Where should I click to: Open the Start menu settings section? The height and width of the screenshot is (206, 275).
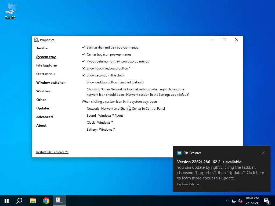(45, 74)
